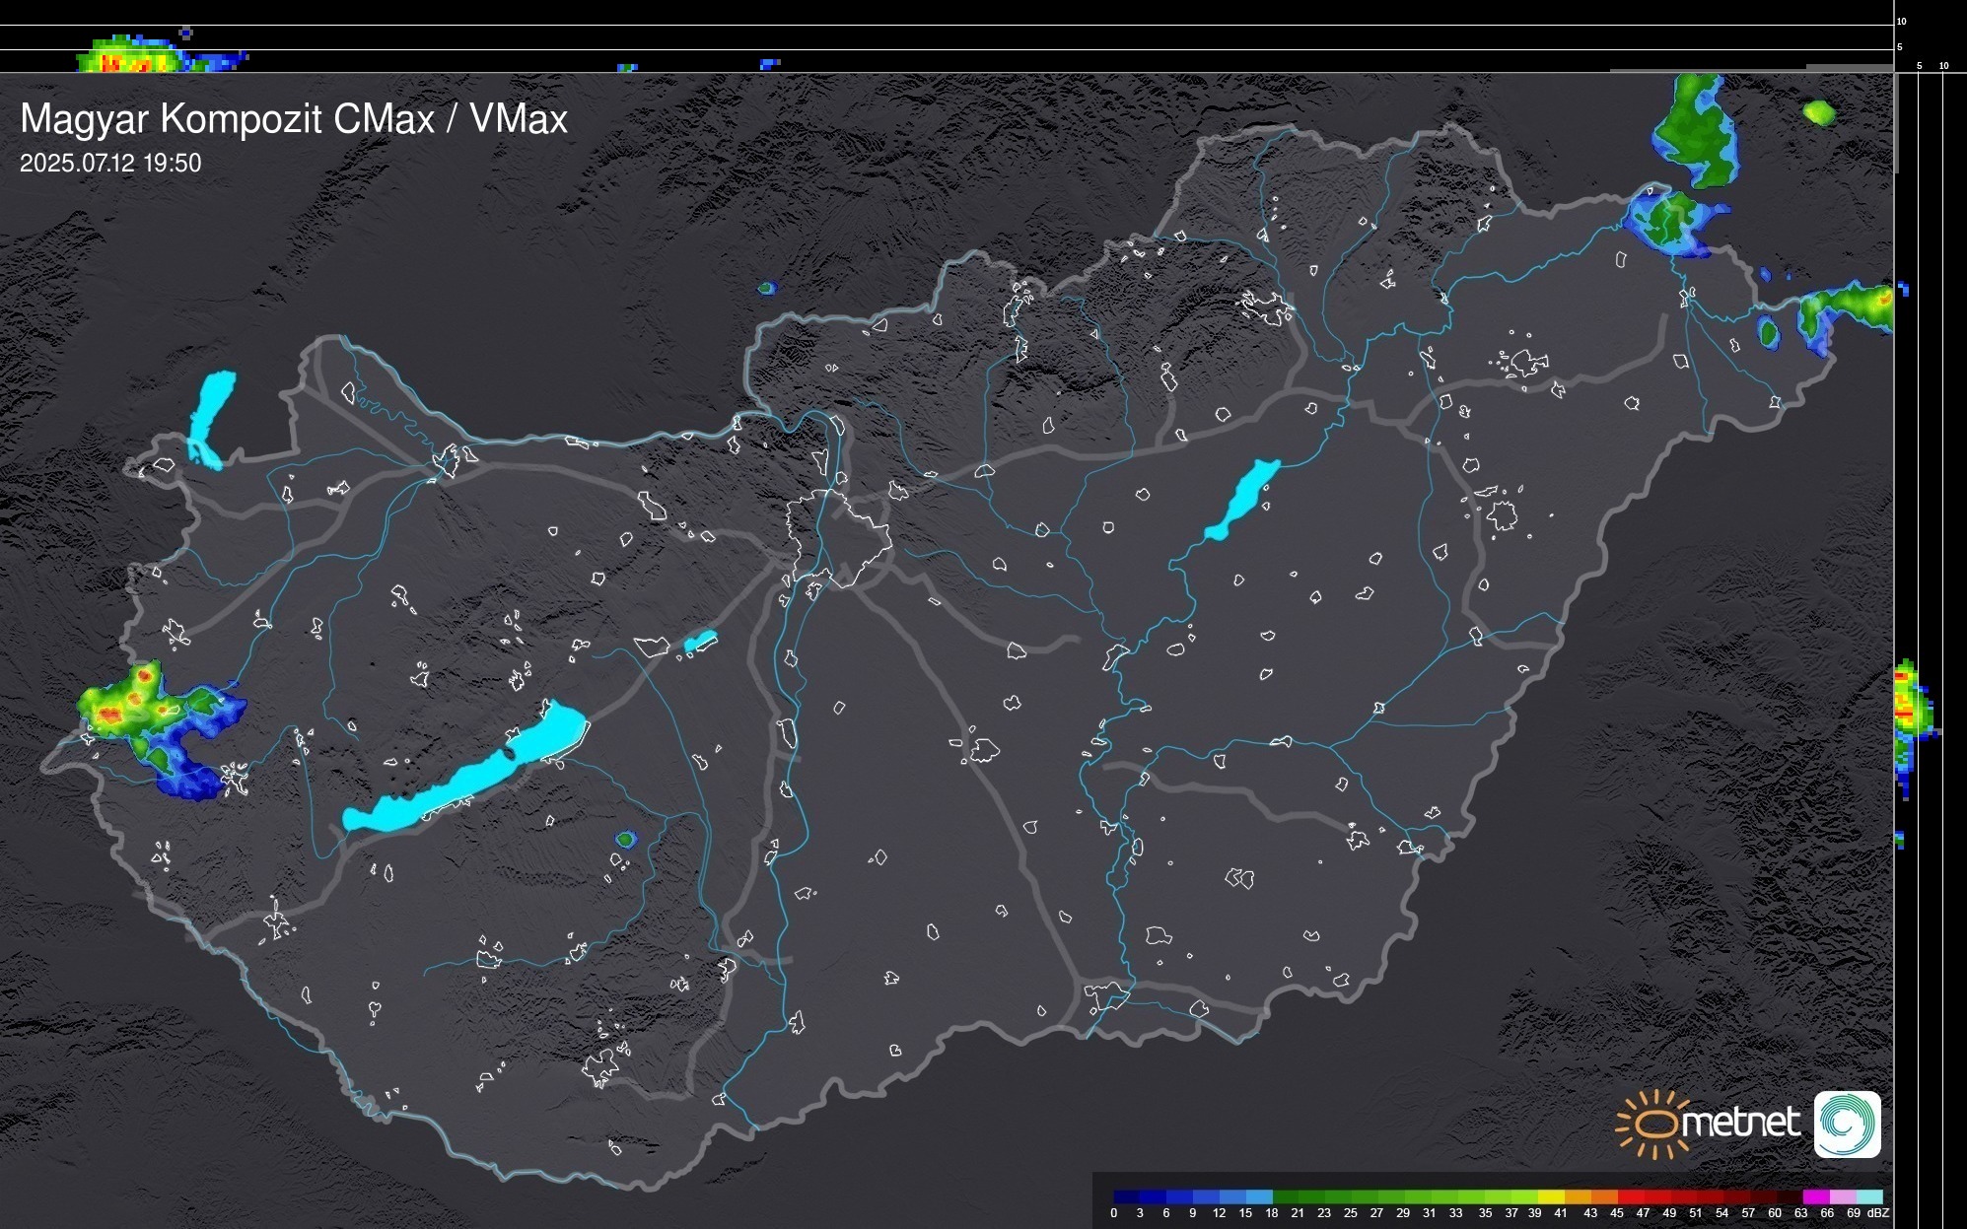Pick the magenta 63 dBZ legend swatch
The height and width of the screenshot is (1229, 1967).
pyautogui.click(x=1814, y=1196)
